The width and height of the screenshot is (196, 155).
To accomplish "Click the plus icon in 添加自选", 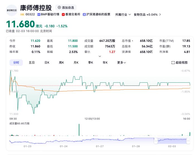I will [x=59, y=8].
